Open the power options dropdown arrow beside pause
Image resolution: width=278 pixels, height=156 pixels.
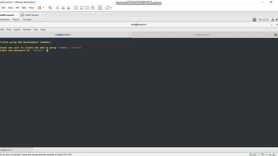pyautogui.click(x=43, y=8)
